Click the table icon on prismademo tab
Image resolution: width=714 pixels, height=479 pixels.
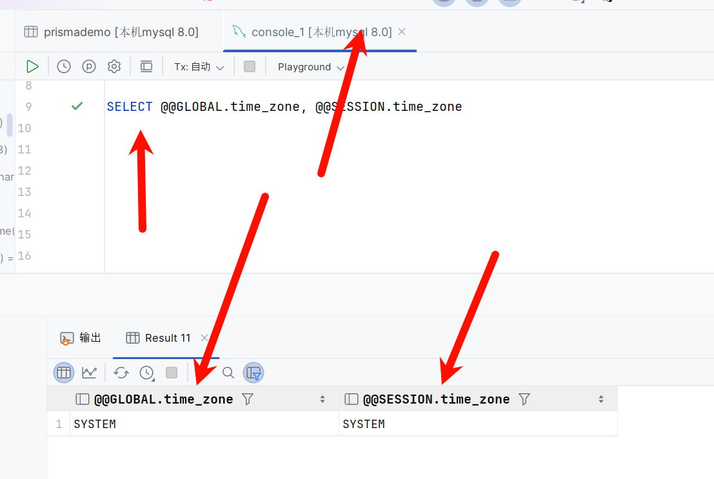coord(31,32)
